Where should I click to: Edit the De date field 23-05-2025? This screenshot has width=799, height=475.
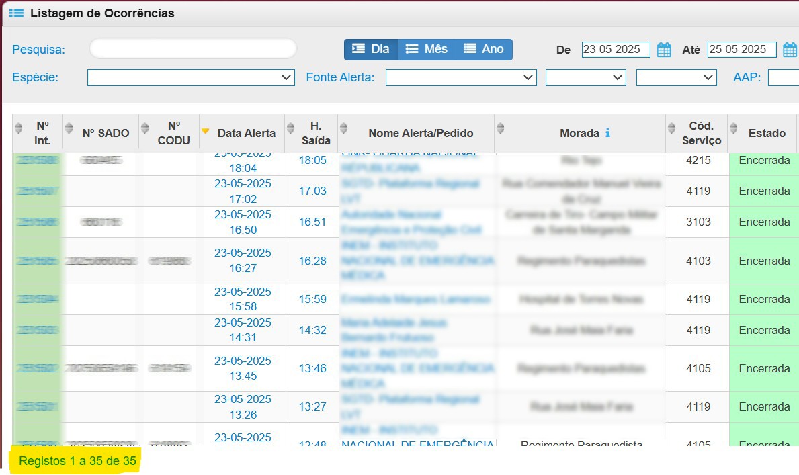616,50
